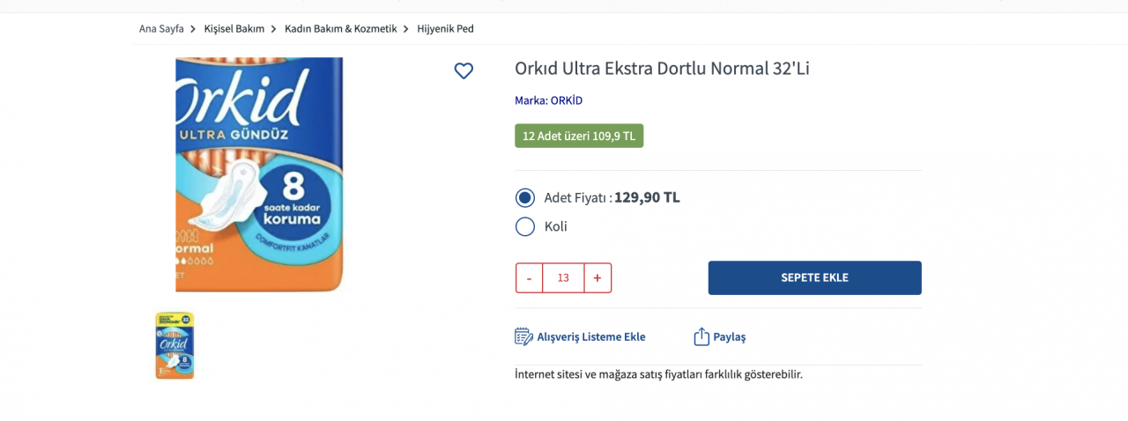Add to cart with SEPETE EKLE
This screenshot has width=1128, height=421.
[x=815, y=277]
